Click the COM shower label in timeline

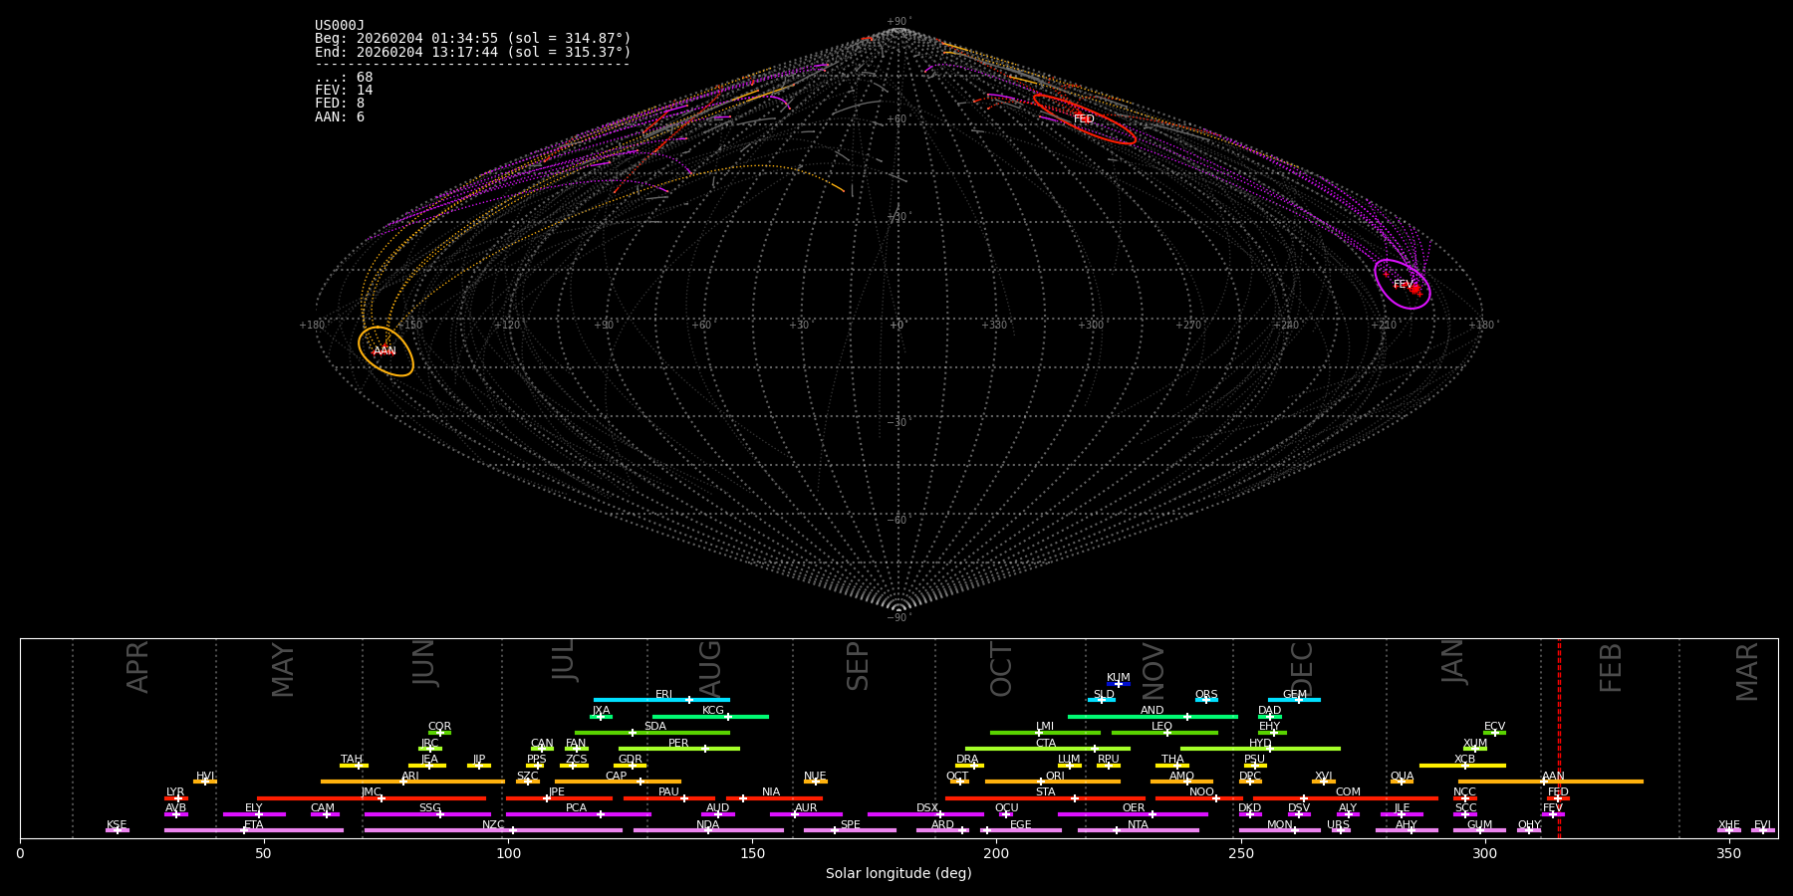1349,792
